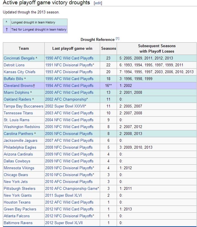This screenshot has height=227, width=197.
Task: Select the 16** seasons cell for Browns
Action: [x=108, y=85]
